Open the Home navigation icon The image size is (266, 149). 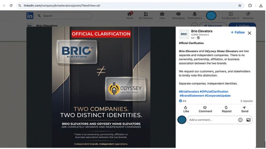click(130, 16)
